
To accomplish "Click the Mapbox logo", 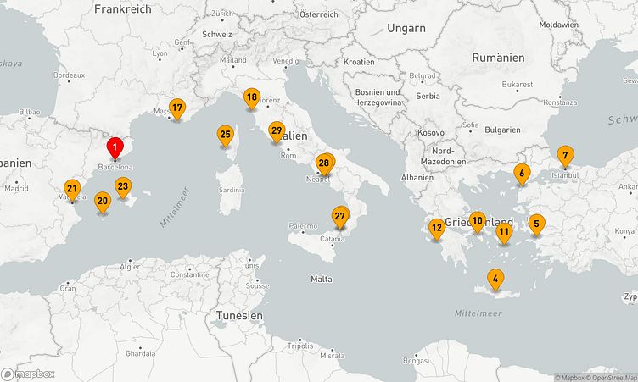I will click(29, 374).
